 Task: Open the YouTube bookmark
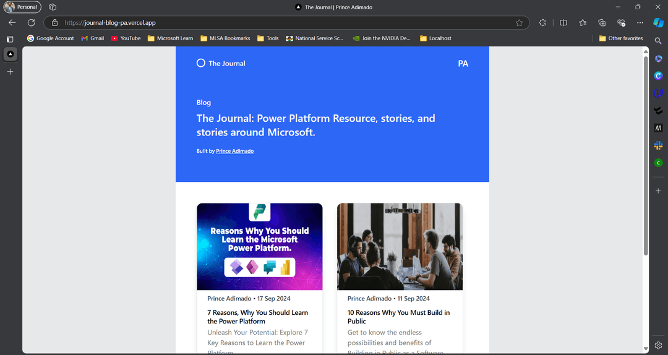(126, 38)
